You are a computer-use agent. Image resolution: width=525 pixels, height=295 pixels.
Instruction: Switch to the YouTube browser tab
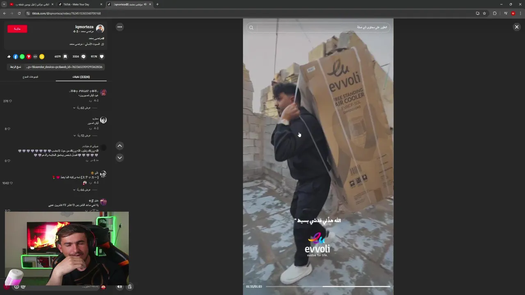31,4
